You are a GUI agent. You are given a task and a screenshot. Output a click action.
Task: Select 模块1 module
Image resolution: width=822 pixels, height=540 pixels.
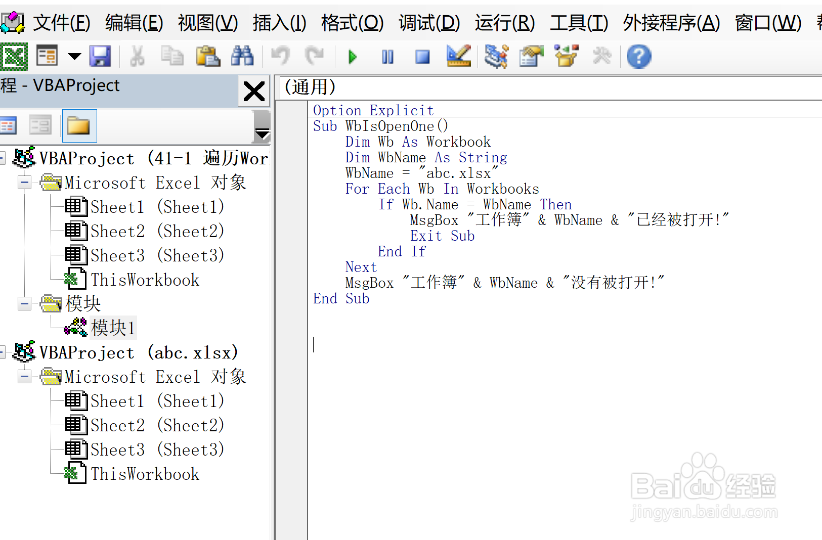113,328
